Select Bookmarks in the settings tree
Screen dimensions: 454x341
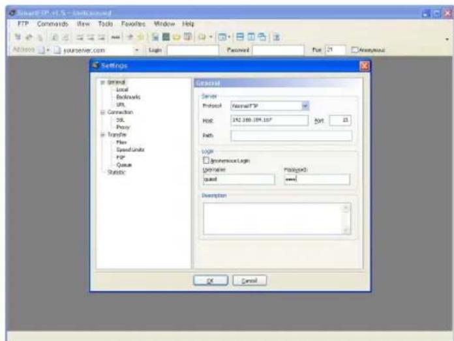(x=129, y=97)
